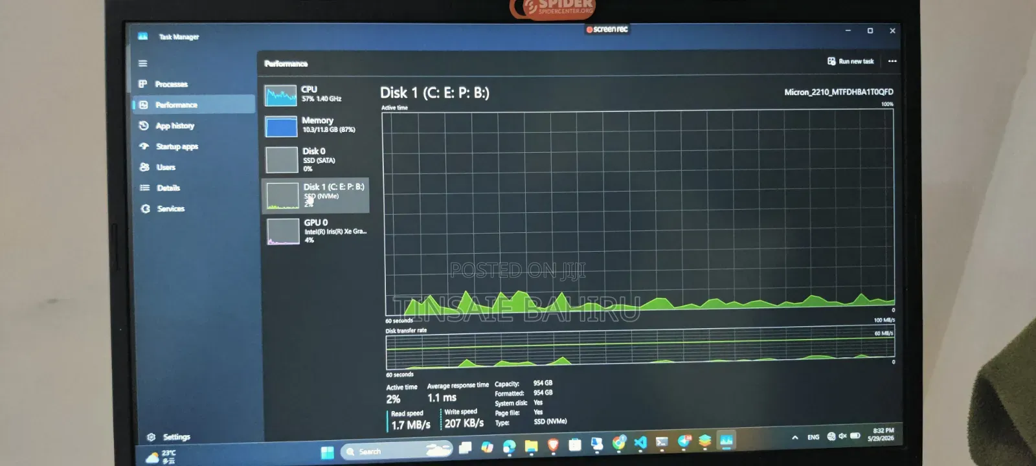The image size is (1036, 466).
Task: Open the network status tray icon
Action: pos(831,436)
